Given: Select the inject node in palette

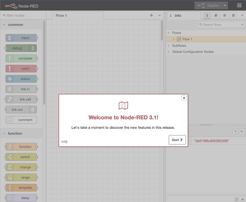Looking at the screenshot, I should click(21, 38).
